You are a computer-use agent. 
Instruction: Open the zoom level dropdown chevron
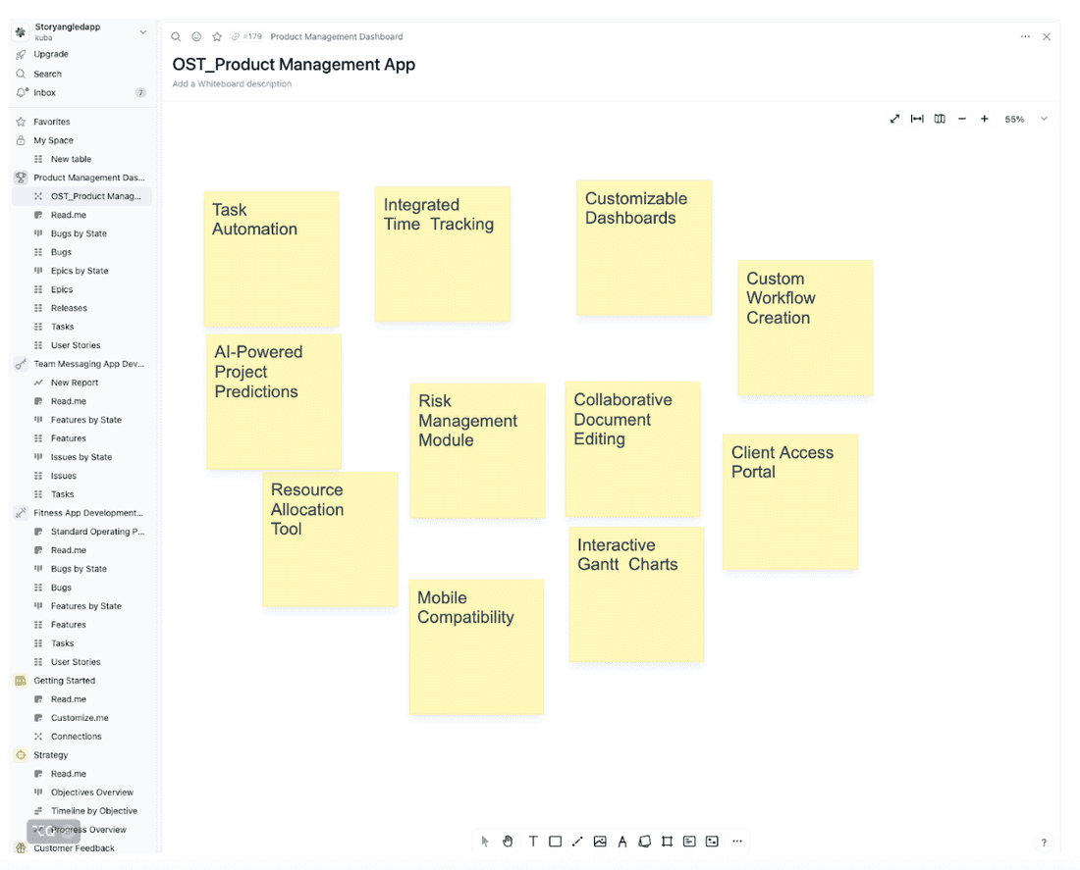1044,119
